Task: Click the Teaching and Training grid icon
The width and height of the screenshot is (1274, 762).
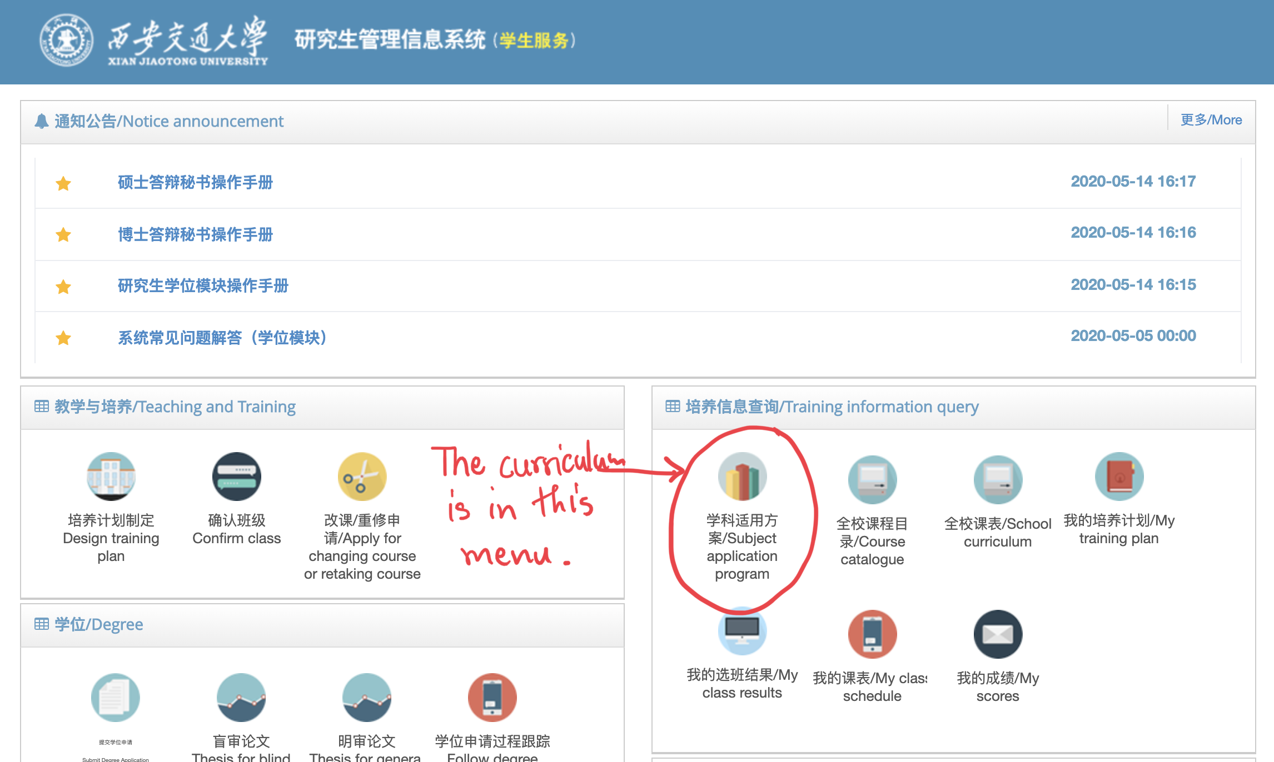Action: (42, 407)
